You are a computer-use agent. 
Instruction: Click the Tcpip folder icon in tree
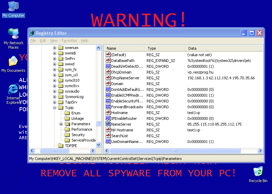click(61, 108)
